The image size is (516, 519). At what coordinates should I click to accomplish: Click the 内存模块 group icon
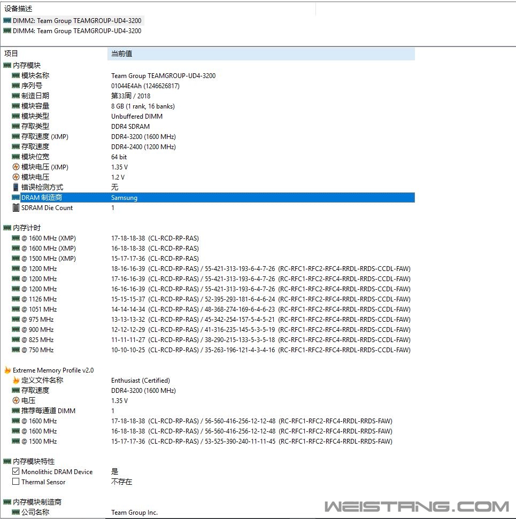click(x=7, y=65)
